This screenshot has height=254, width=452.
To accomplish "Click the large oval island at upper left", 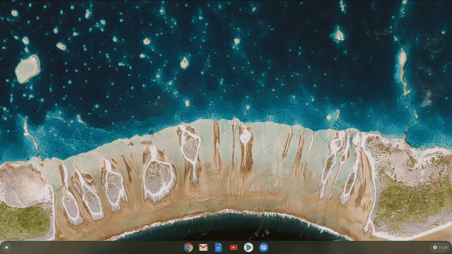I will pyautogui.click(x=28, y=69).
